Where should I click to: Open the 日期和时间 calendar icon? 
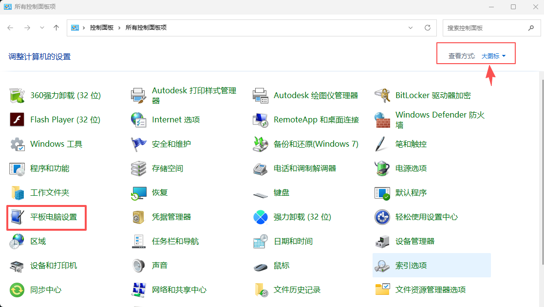point(261,241)
